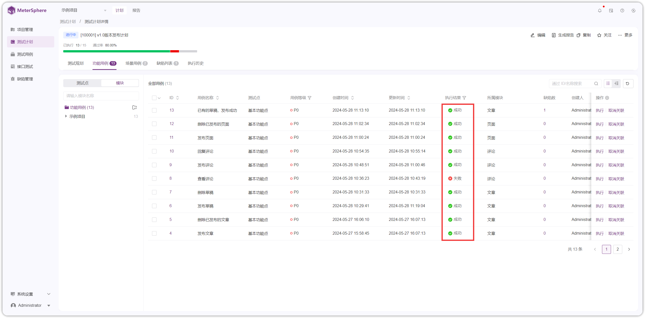This screenshot has width=645, height=318.
Task: Click 执行 for case 发布页面
Action: coord(599,138)
